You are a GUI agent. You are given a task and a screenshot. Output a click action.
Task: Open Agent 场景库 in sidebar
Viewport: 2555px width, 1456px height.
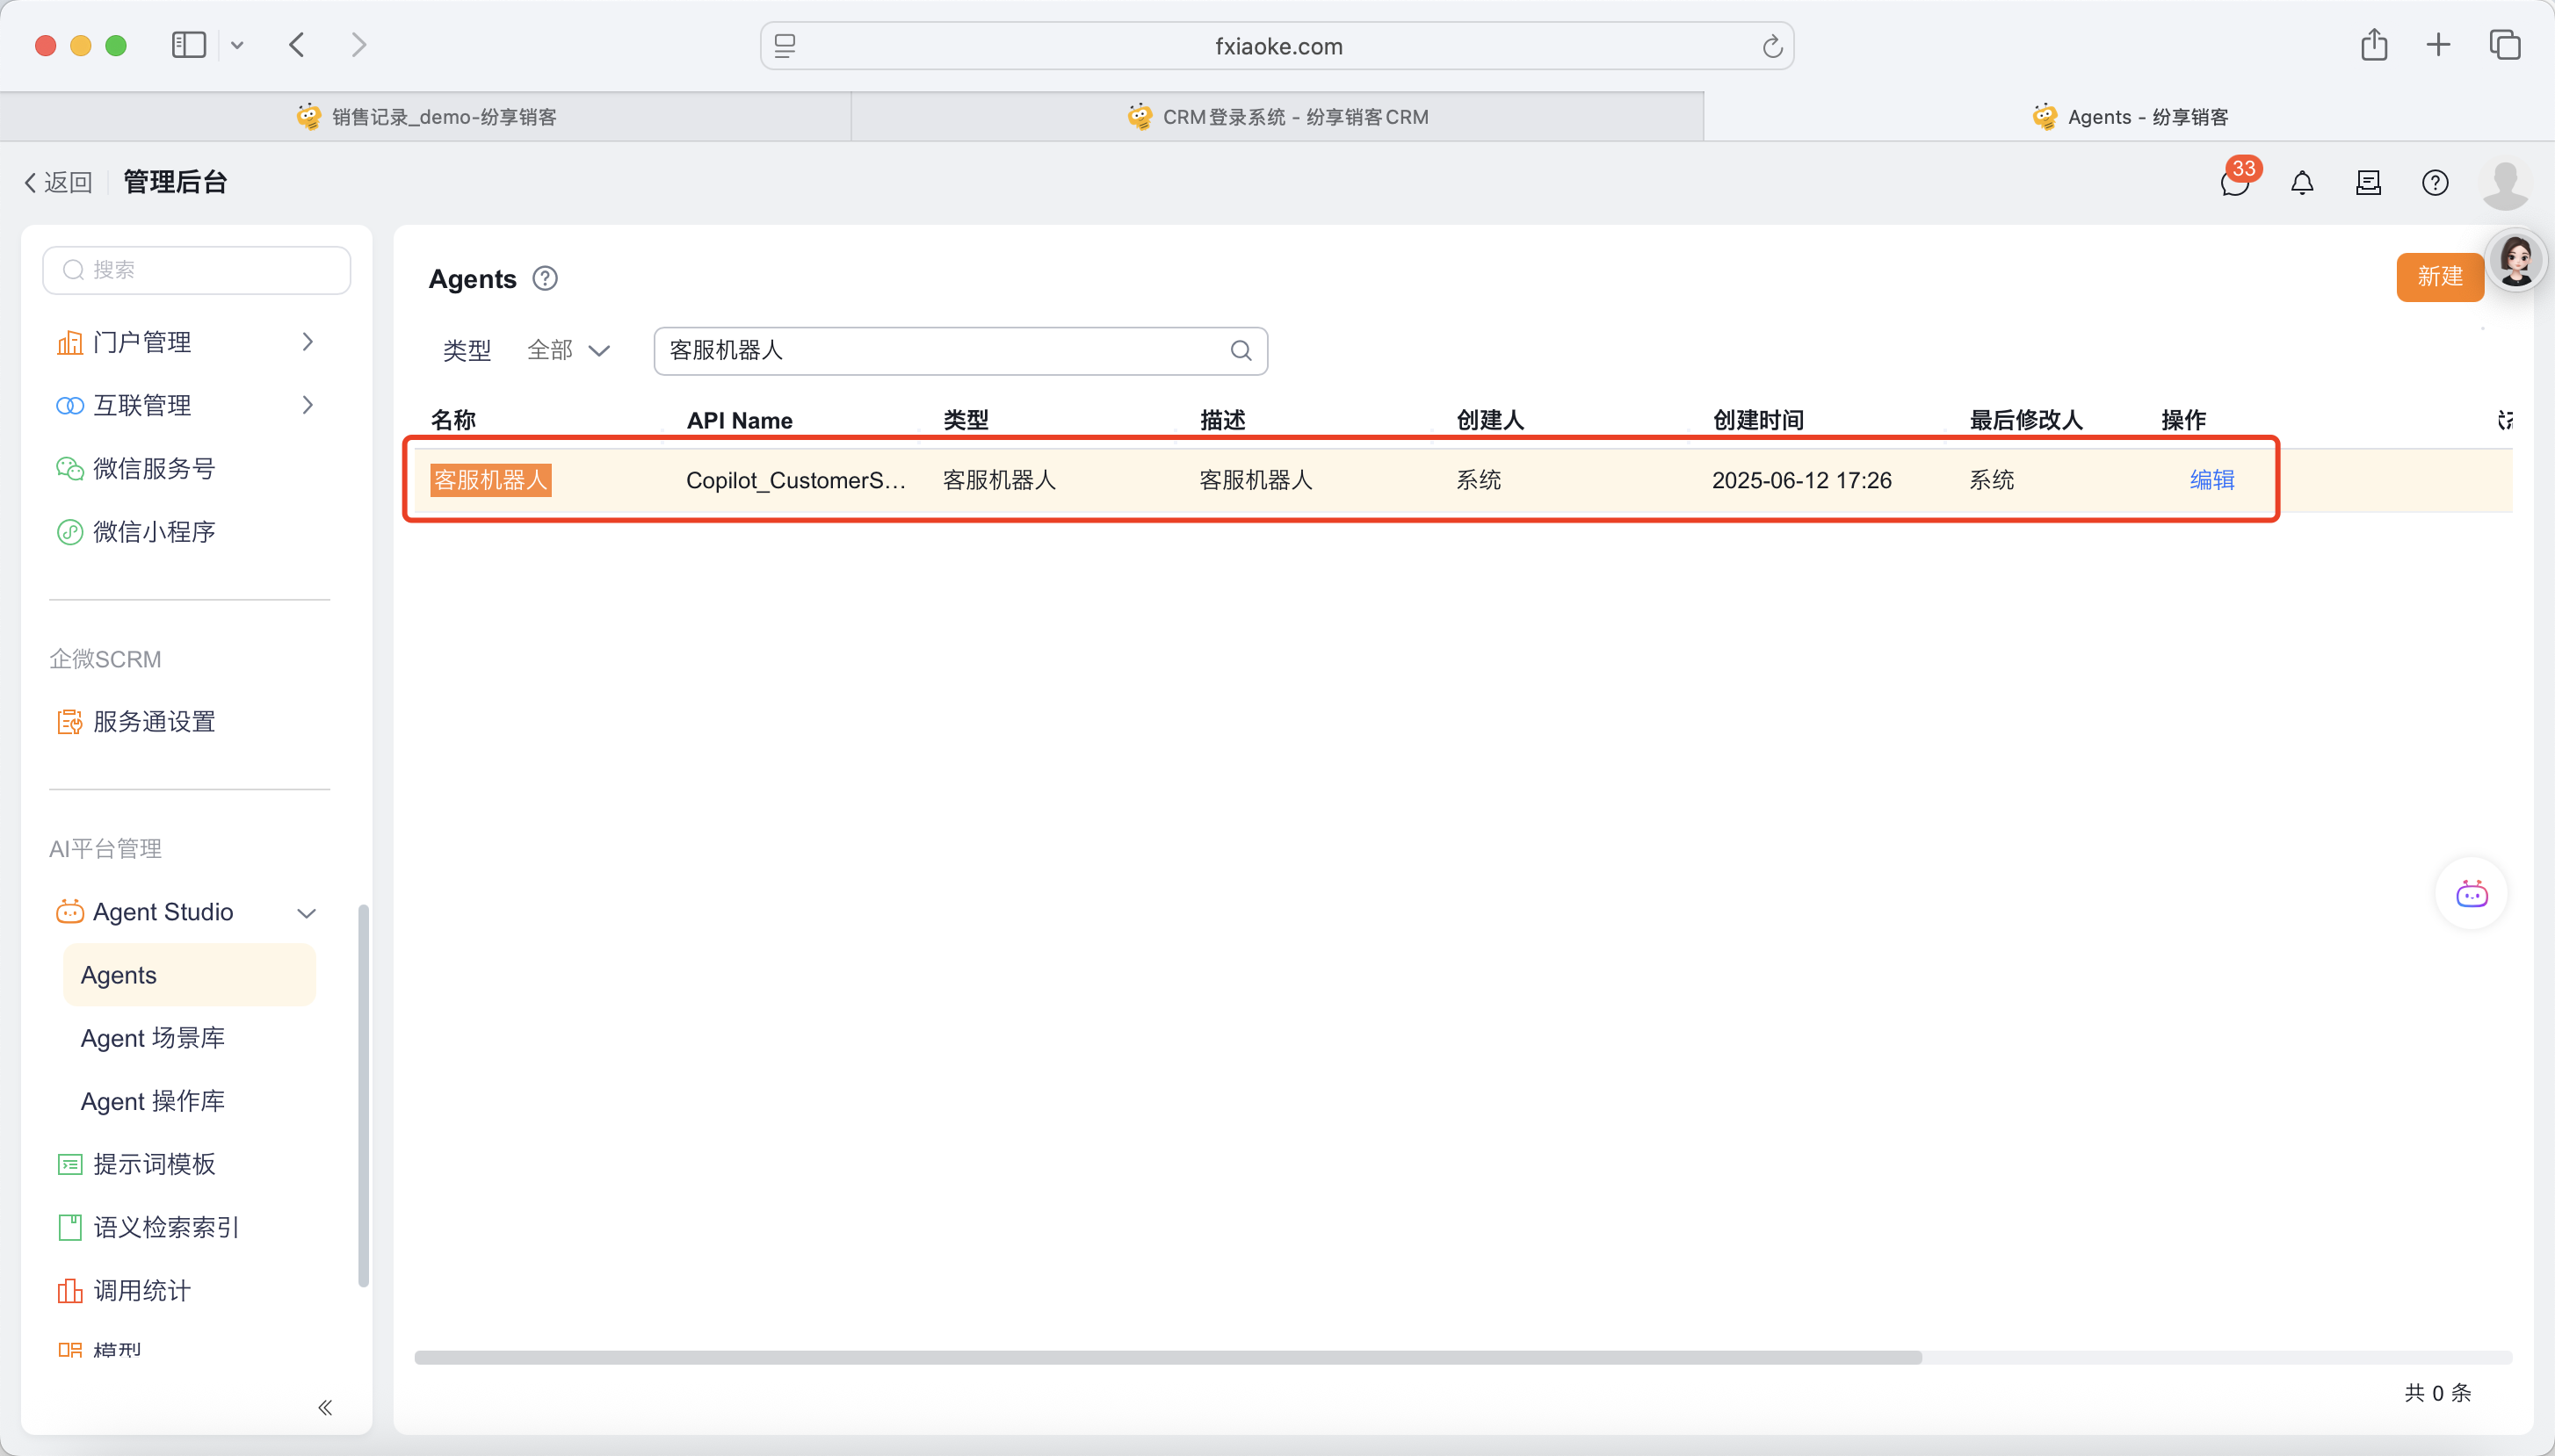click(x=153, y=1038)
